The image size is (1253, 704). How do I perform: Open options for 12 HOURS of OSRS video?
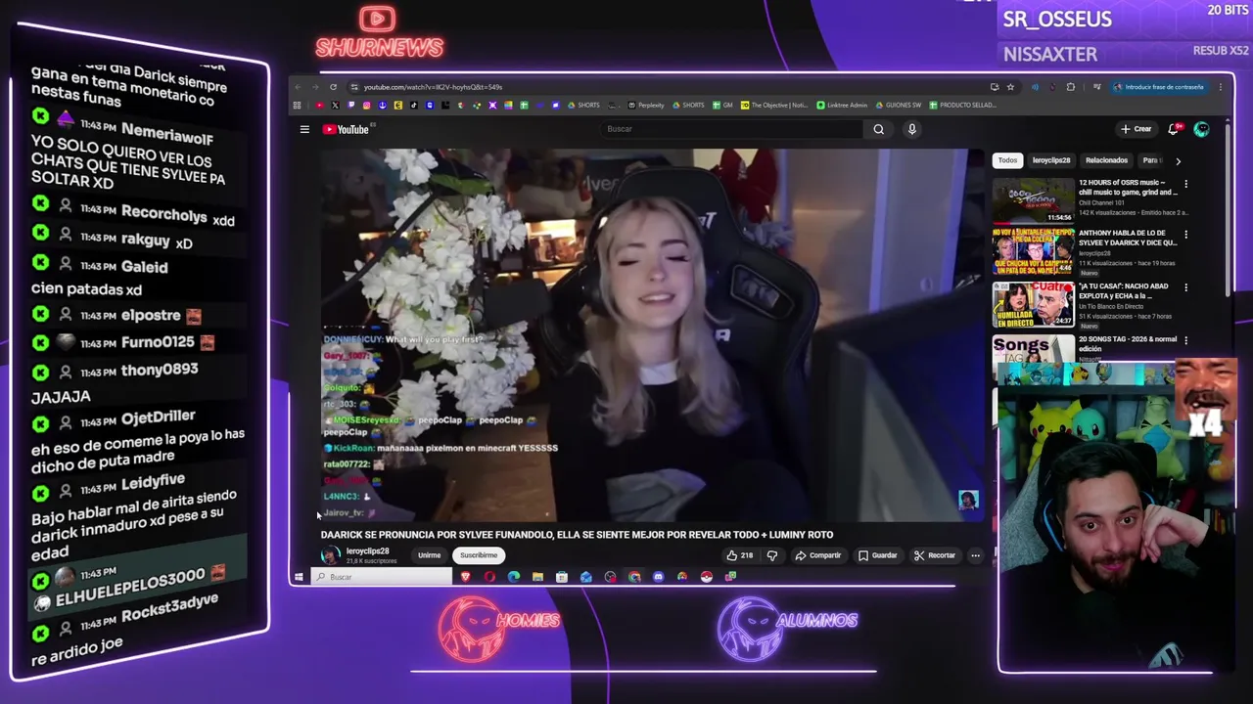tap(1185, 184)
